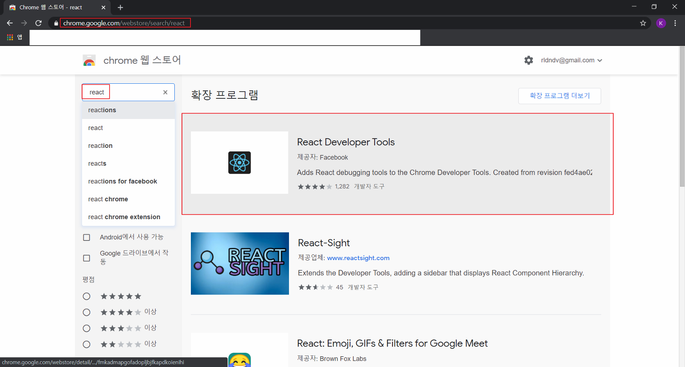This screenshot has height=367, width=685.
Task: Click the React Developer Tools atom icon
Action: tap(239, 163)
